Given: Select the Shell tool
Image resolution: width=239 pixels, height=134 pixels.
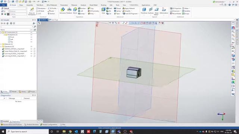Looking at the screenshot, I should click(109, 8).
